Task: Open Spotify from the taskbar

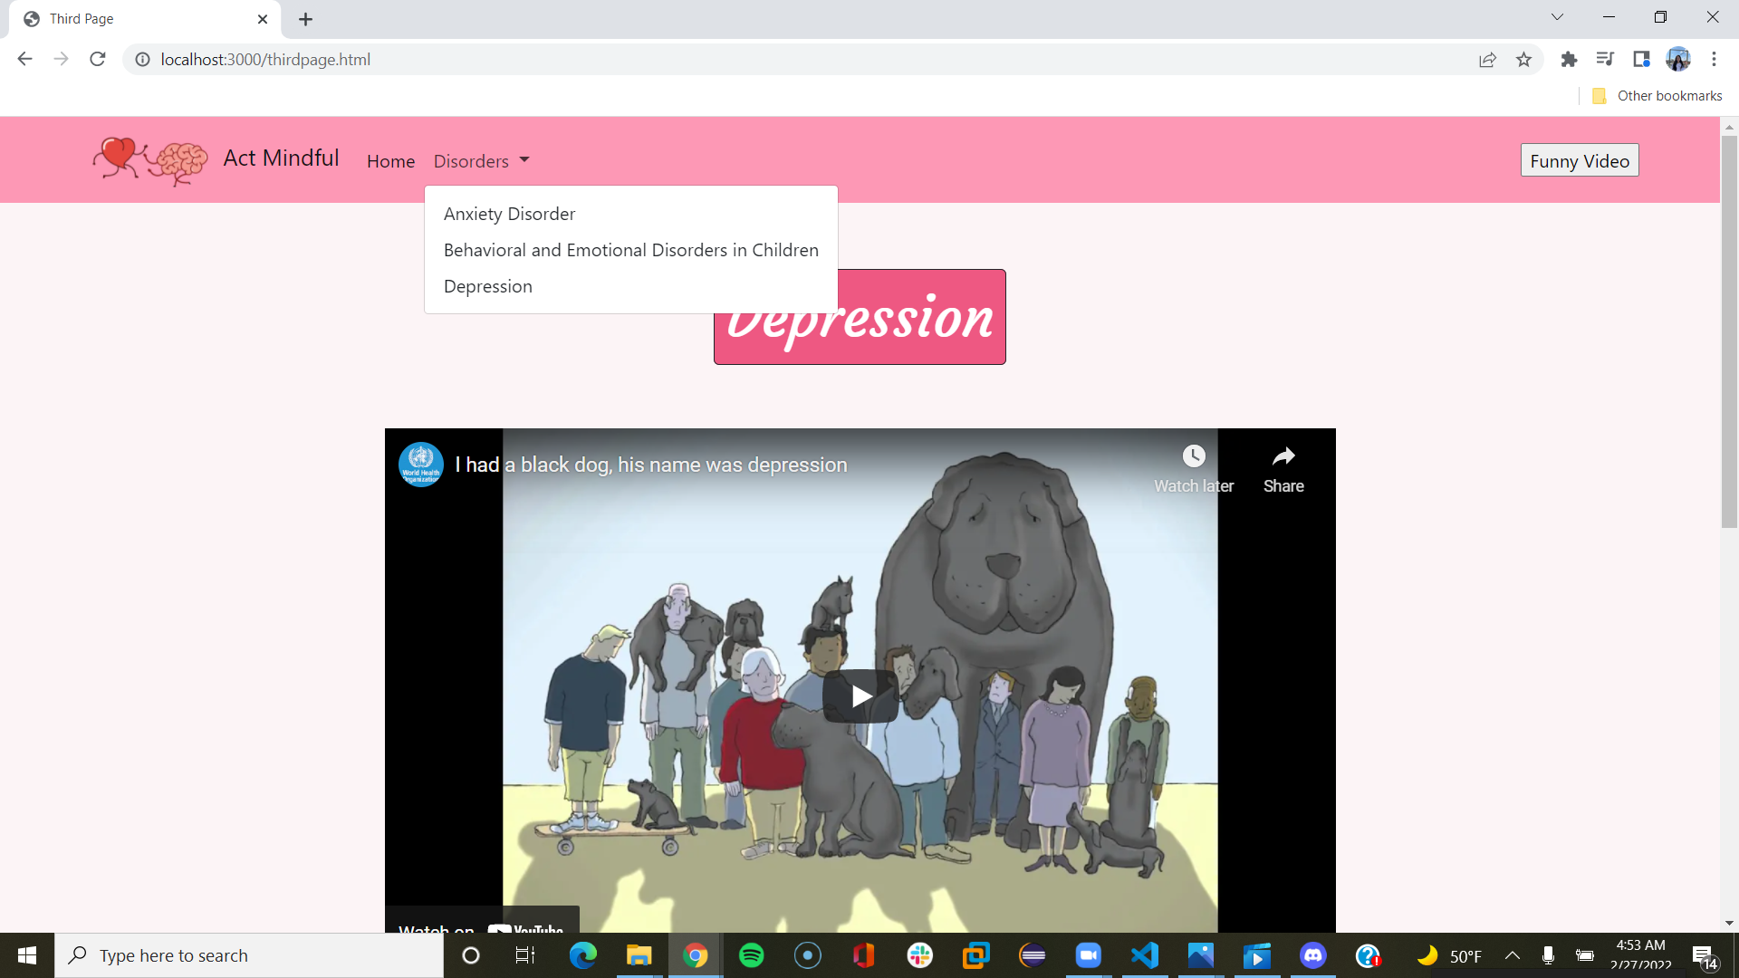Action: tap(751, 955)
